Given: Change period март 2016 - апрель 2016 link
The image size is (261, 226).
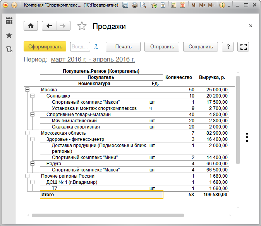Looking at the screenshot, I should 93,59.
